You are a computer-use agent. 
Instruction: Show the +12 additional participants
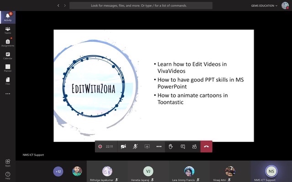pyautogui.click(x=58, y=171)
